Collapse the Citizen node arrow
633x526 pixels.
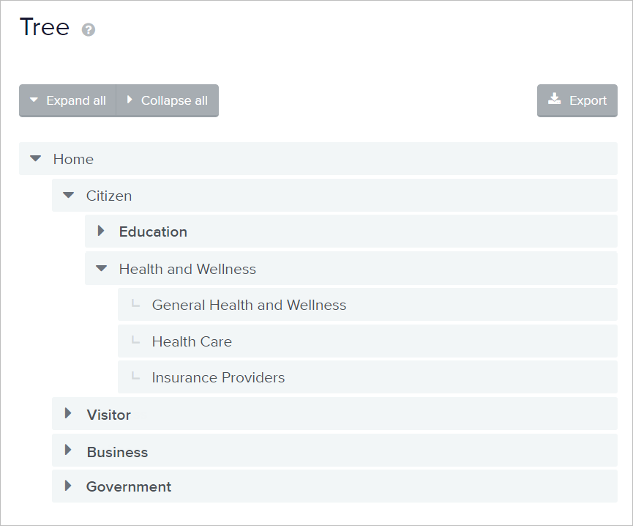tap(69, 195)
